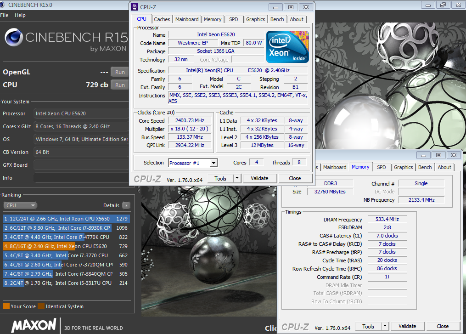
Task: Open Graphics tab in back CPU-Z window
Action: click(x=403, y=167)
